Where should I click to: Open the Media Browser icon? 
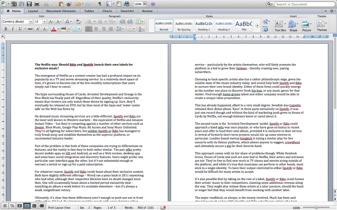126,4
